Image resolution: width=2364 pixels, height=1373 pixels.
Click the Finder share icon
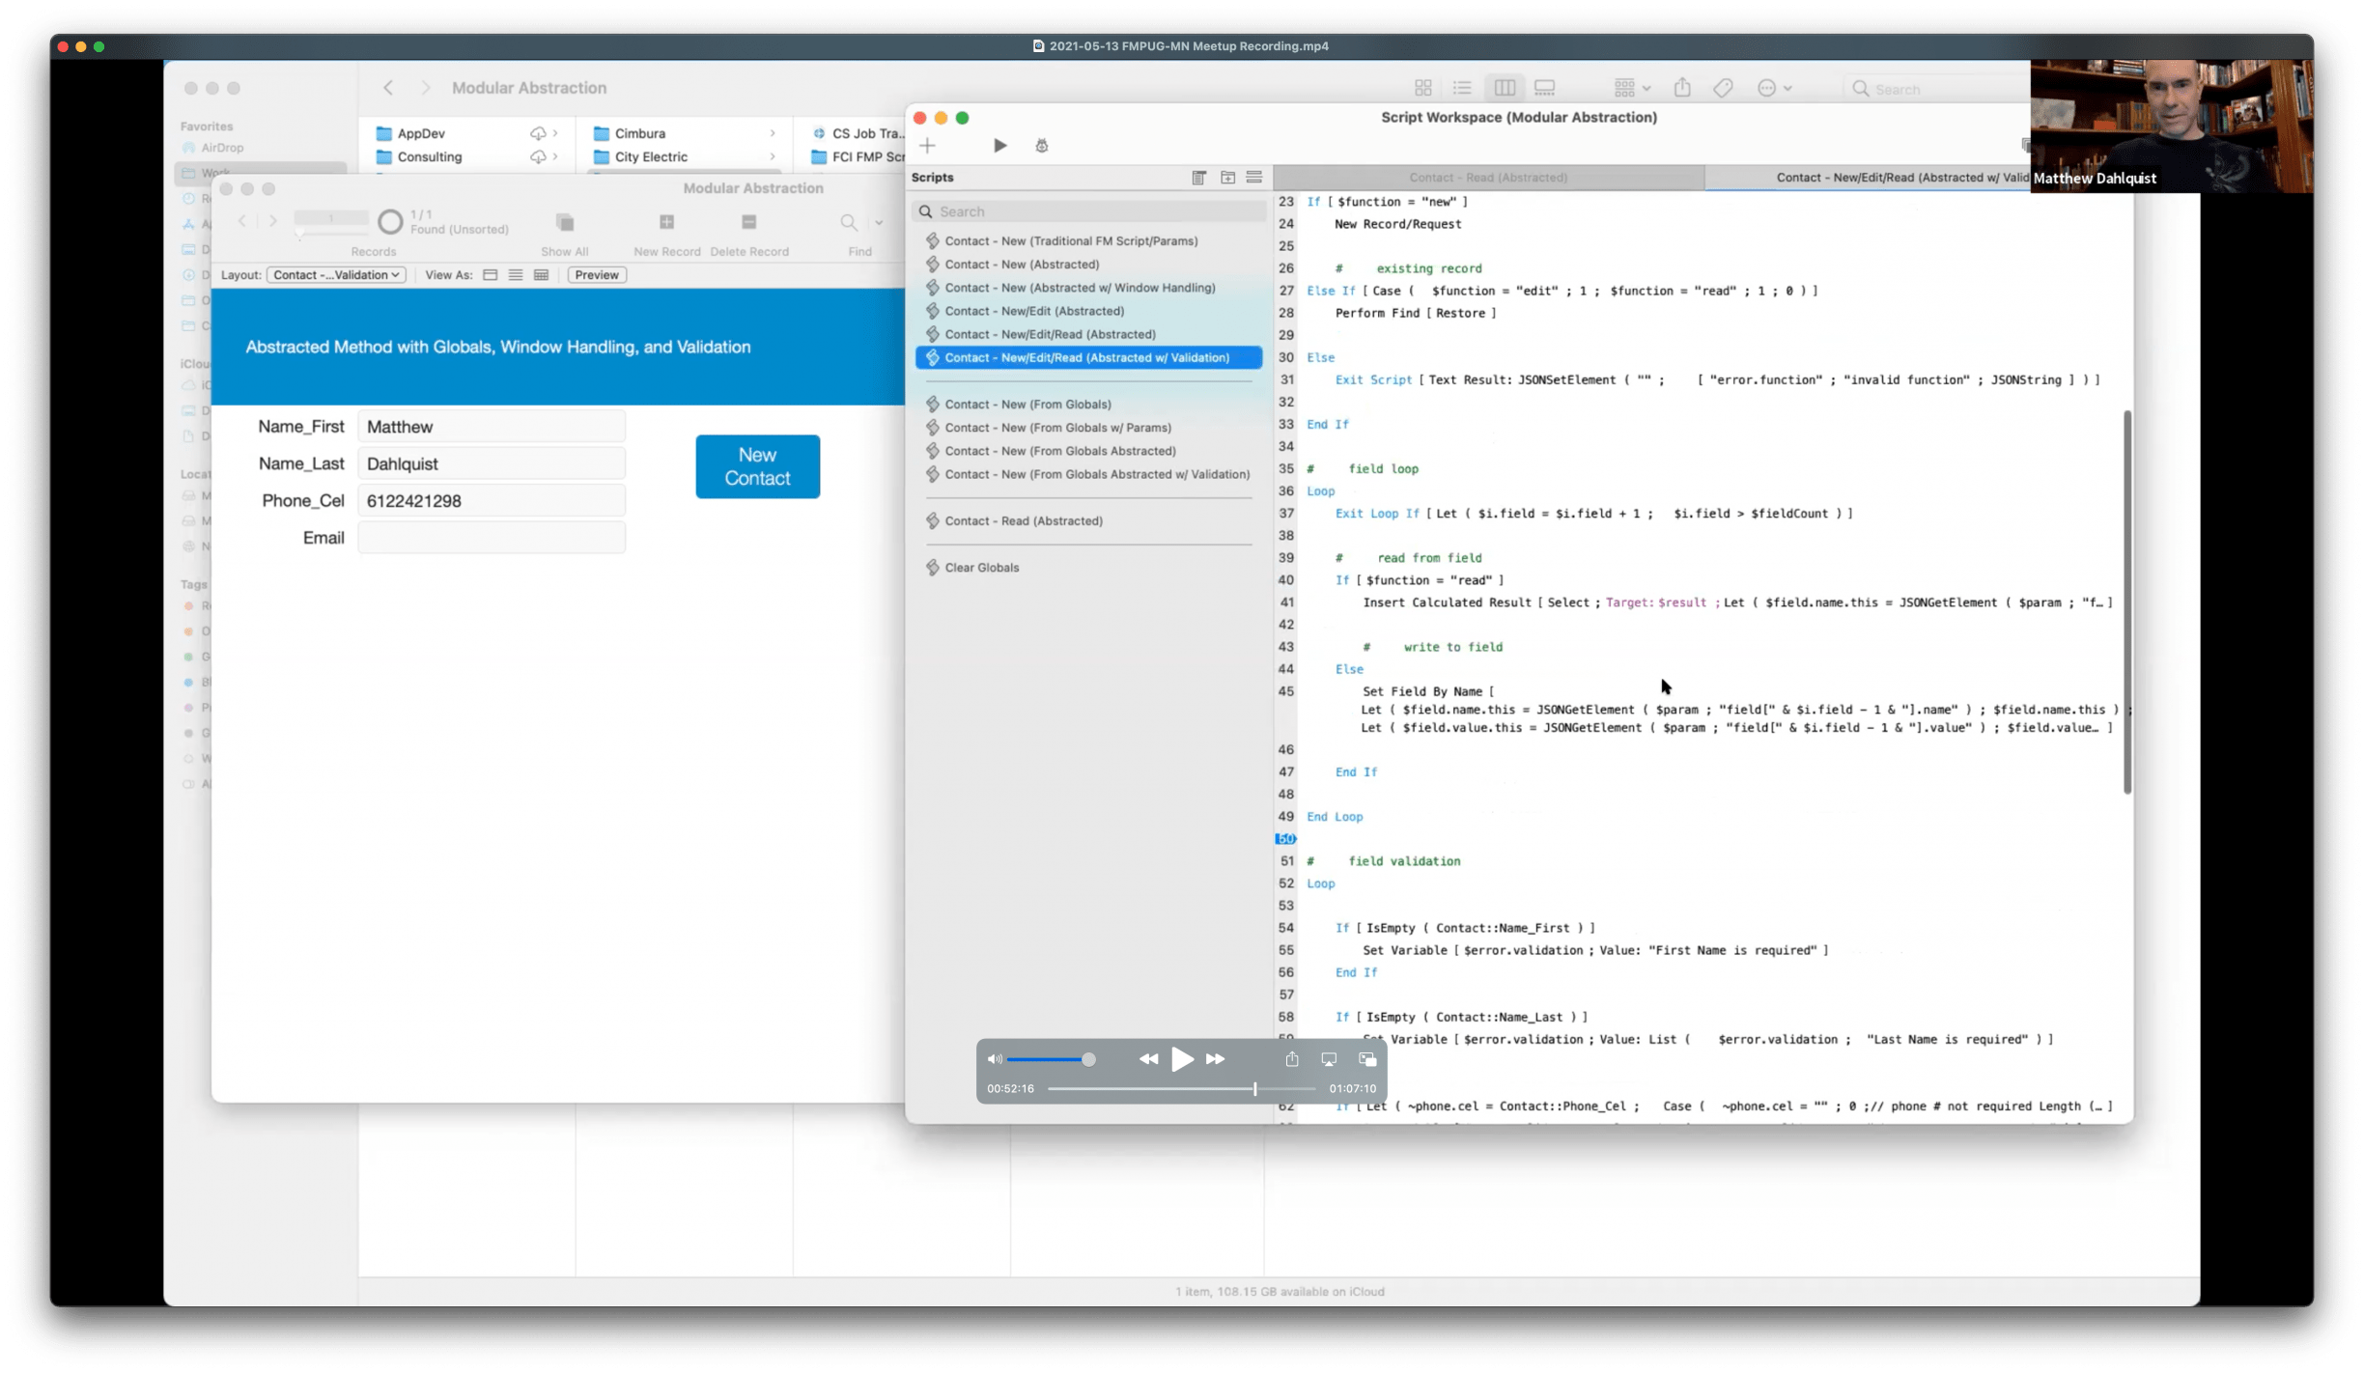[x=1682, y=88]
